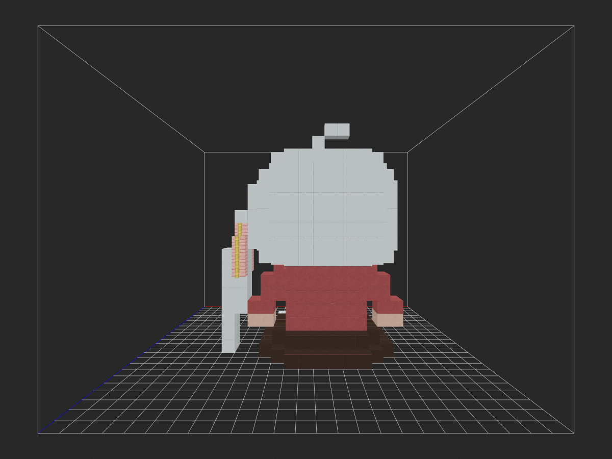The image size is (612, 459).
Task: Click the bottom-right corner of grid floor
Action: [574, 433]
